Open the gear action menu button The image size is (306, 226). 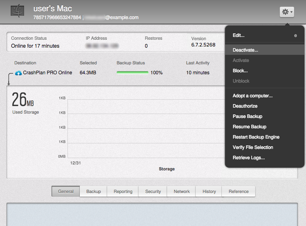[287, 12]
